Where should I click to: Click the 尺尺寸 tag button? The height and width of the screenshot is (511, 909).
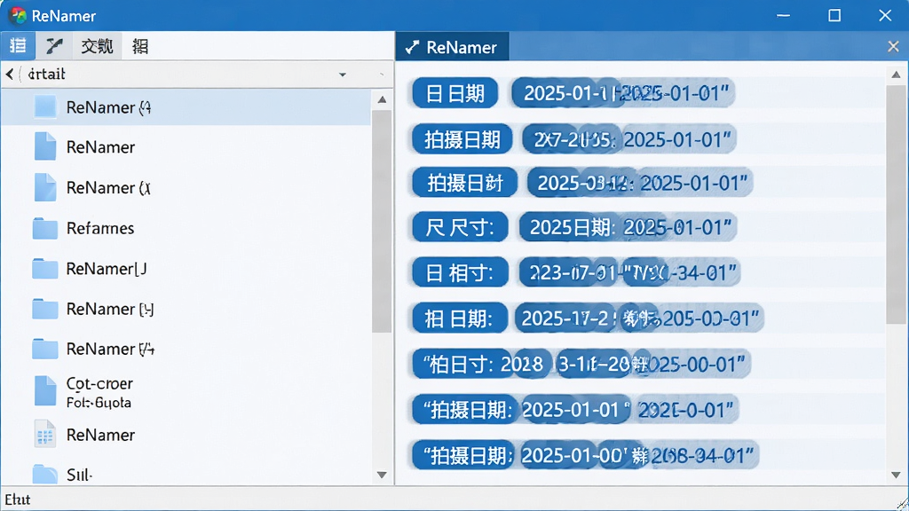(460, 226)
